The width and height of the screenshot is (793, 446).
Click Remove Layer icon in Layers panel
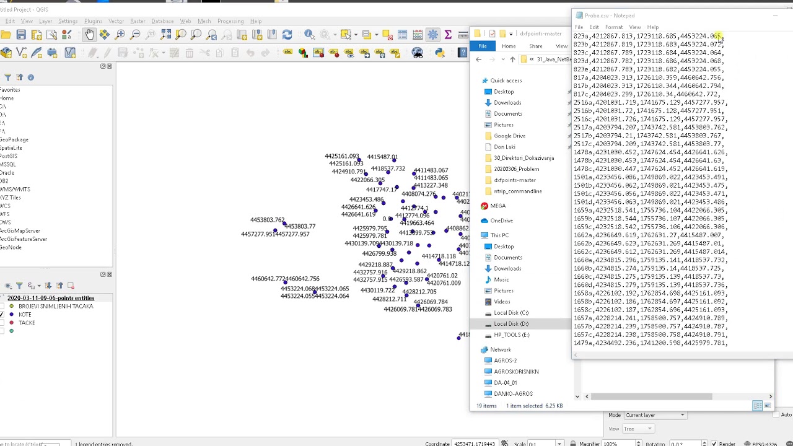pyautogui.click(x=71, y=286)
